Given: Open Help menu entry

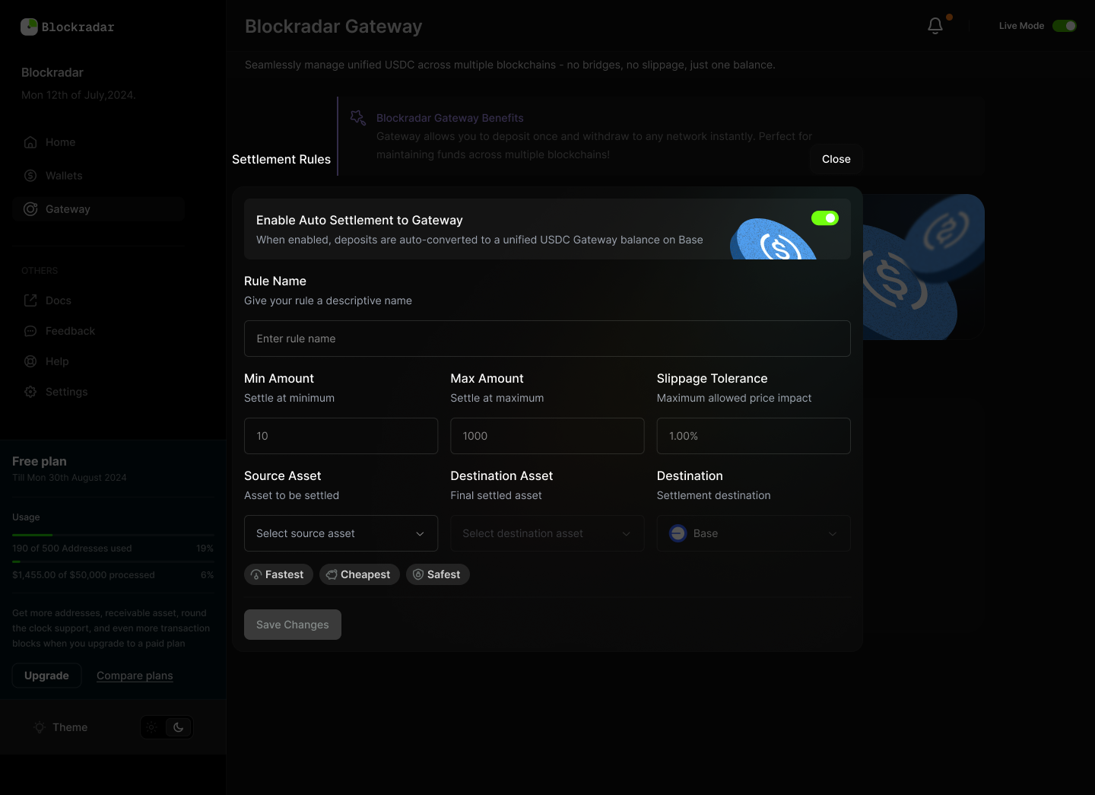Looking at the screenshot, I should point(98,361).
